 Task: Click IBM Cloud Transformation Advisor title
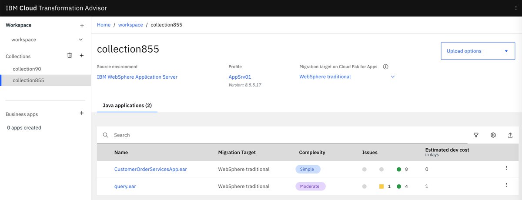click(56, 8)
